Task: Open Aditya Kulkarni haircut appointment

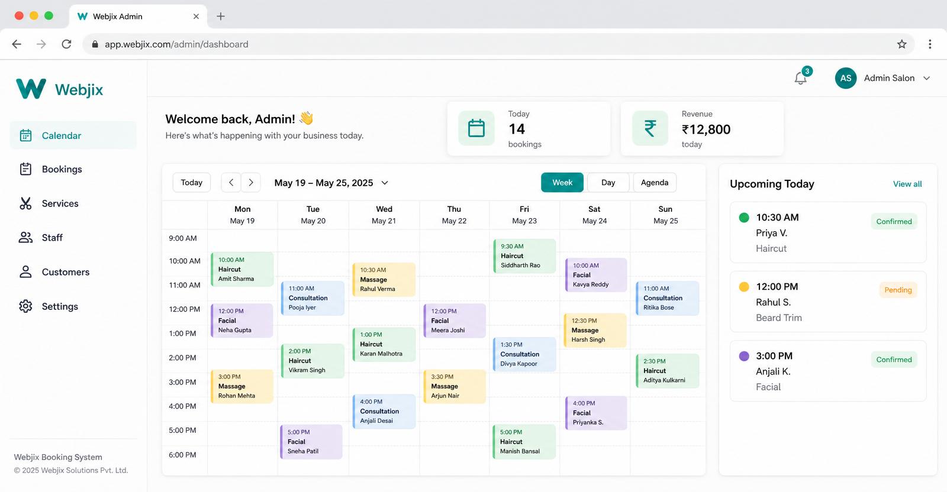Action: pos(668,371)
